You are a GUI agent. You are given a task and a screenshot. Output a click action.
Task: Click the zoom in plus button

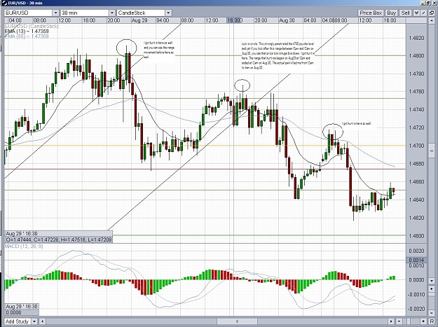point(423,321)
